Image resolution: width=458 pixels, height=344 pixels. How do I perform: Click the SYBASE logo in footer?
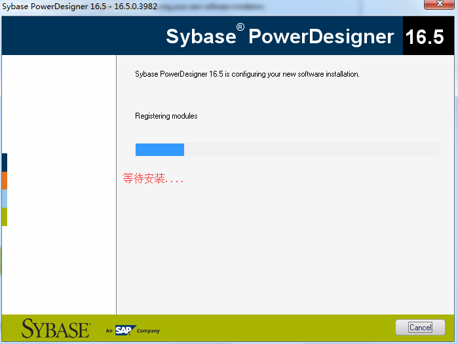(56, 328)
